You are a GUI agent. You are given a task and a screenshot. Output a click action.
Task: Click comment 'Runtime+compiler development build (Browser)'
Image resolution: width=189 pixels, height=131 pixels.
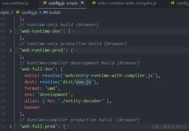coord(79,63)
